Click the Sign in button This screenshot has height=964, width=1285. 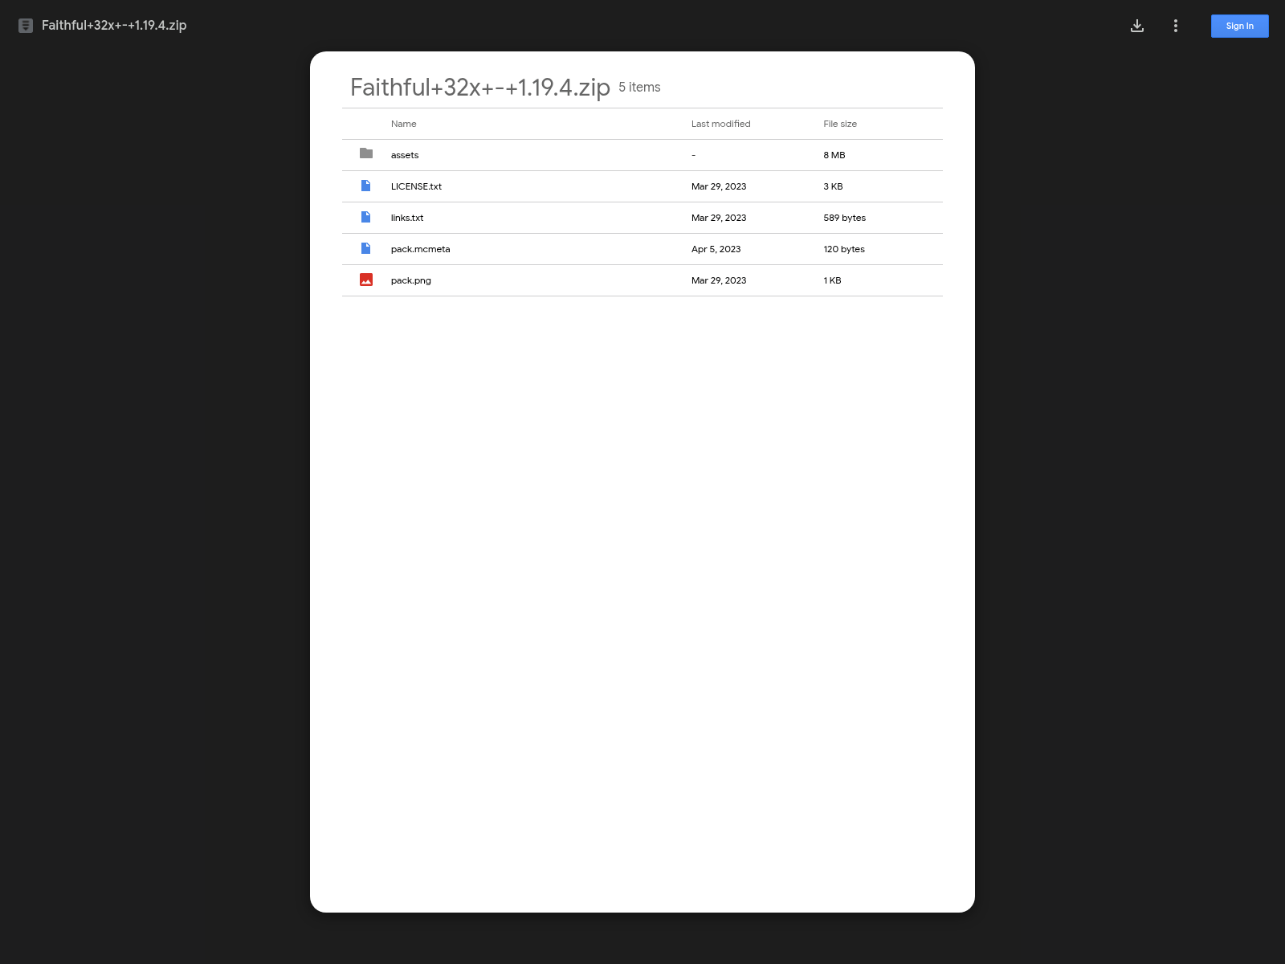1240,26
